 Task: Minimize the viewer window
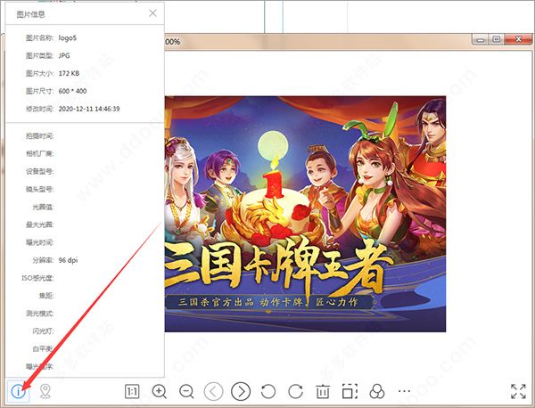481,39
